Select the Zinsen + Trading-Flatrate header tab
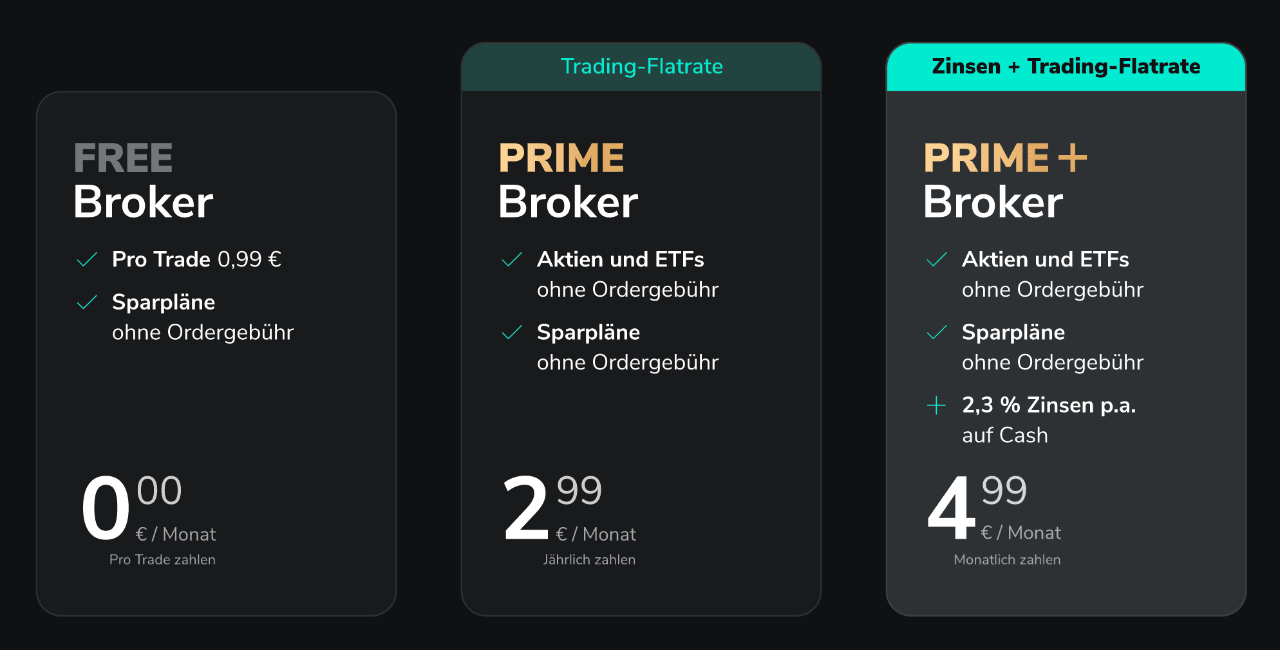 pos(1066,66)
